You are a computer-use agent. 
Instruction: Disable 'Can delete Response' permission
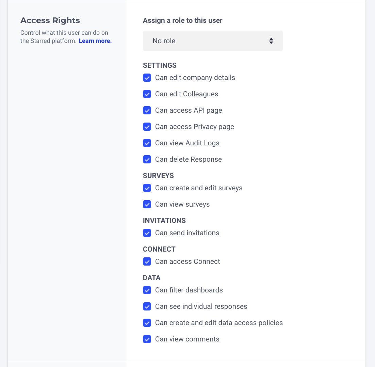tap(147, 159)
